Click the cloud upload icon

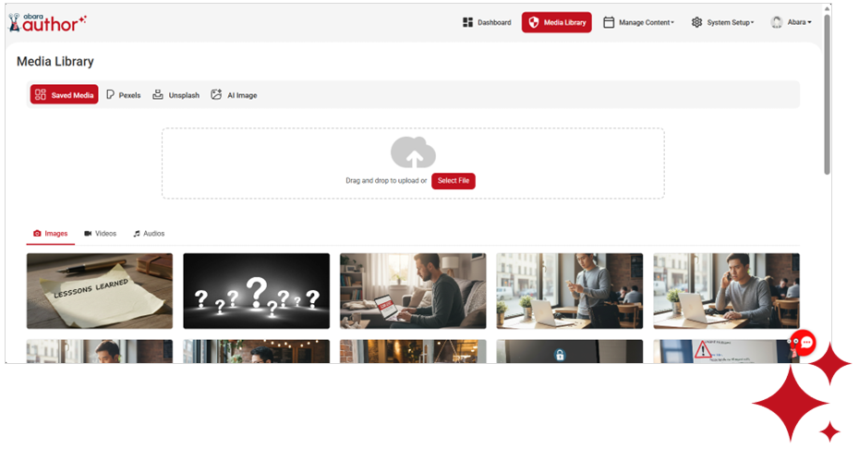[413, 152]
